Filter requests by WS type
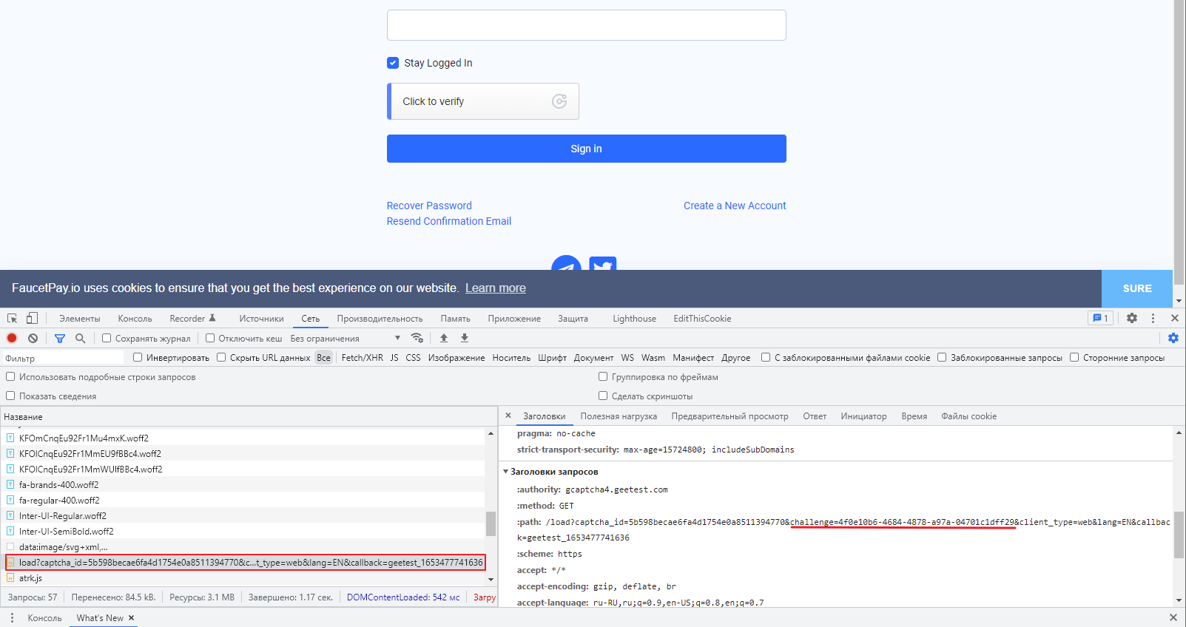The height and width of the screenshot is (627, 1186). tap(627, 358)
